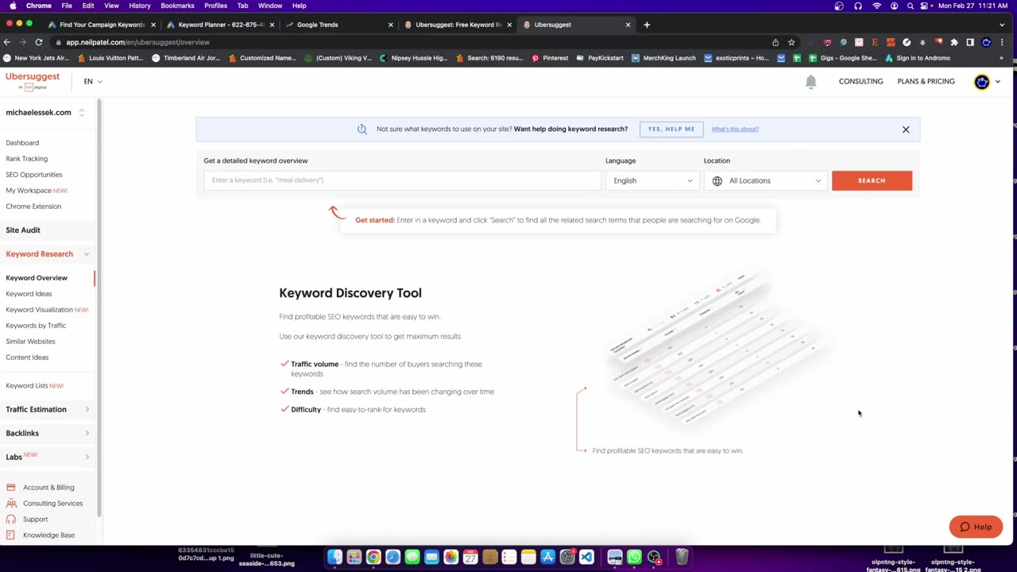Open the CONSULTING link
This screenshot has width=1017, height=572.
pyautogui.click(x=860, y=81)
